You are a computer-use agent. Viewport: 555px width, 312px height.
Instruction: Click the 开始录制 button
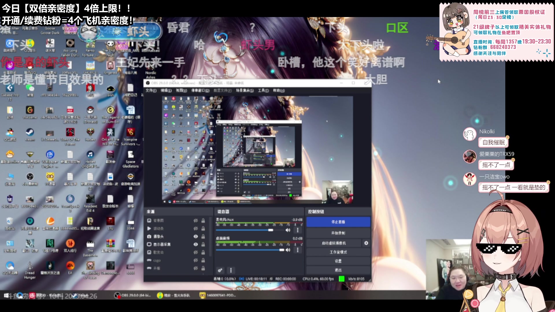[338, 233]
